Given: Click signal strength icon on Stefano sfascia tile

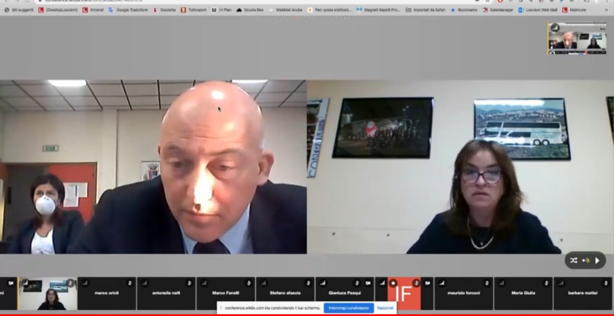Looking at the screenshot, I should click(x=264, y=283).
